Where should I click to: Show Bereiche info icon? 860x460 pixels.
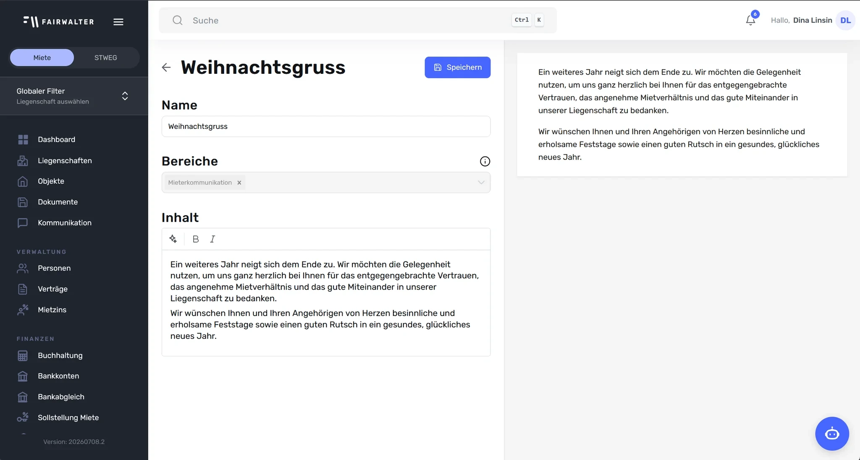pyautogui.click(x=485, y=161)
